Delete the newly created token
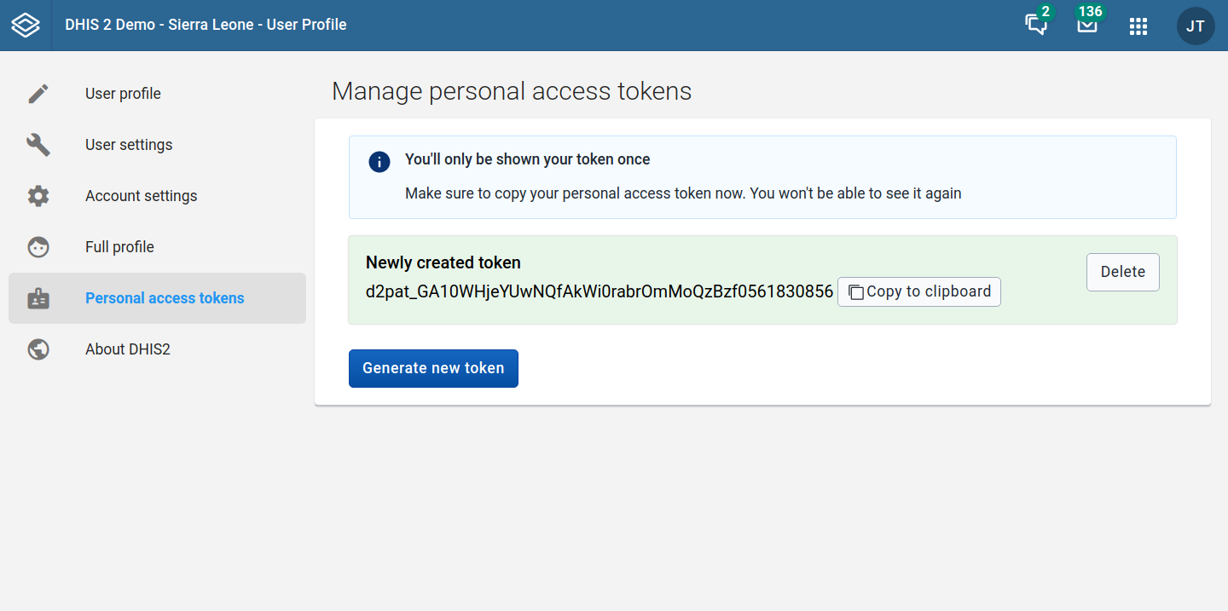 (1122, 272)
